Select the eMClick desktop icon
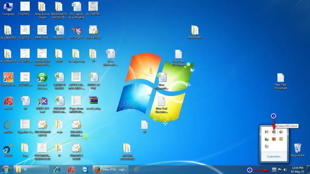 coord(8,125)
